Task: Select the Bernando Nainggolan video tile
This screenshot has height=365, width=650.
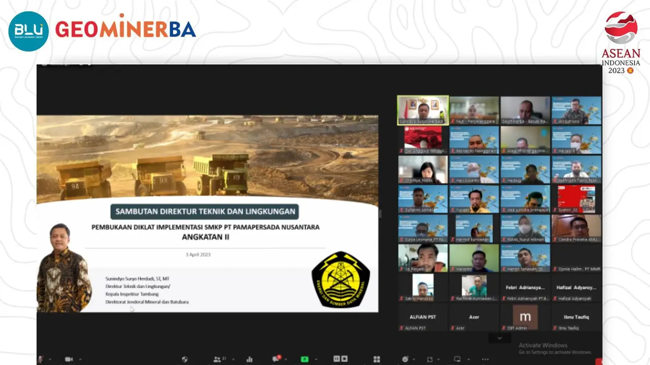Action: click(x=474, y=139)
